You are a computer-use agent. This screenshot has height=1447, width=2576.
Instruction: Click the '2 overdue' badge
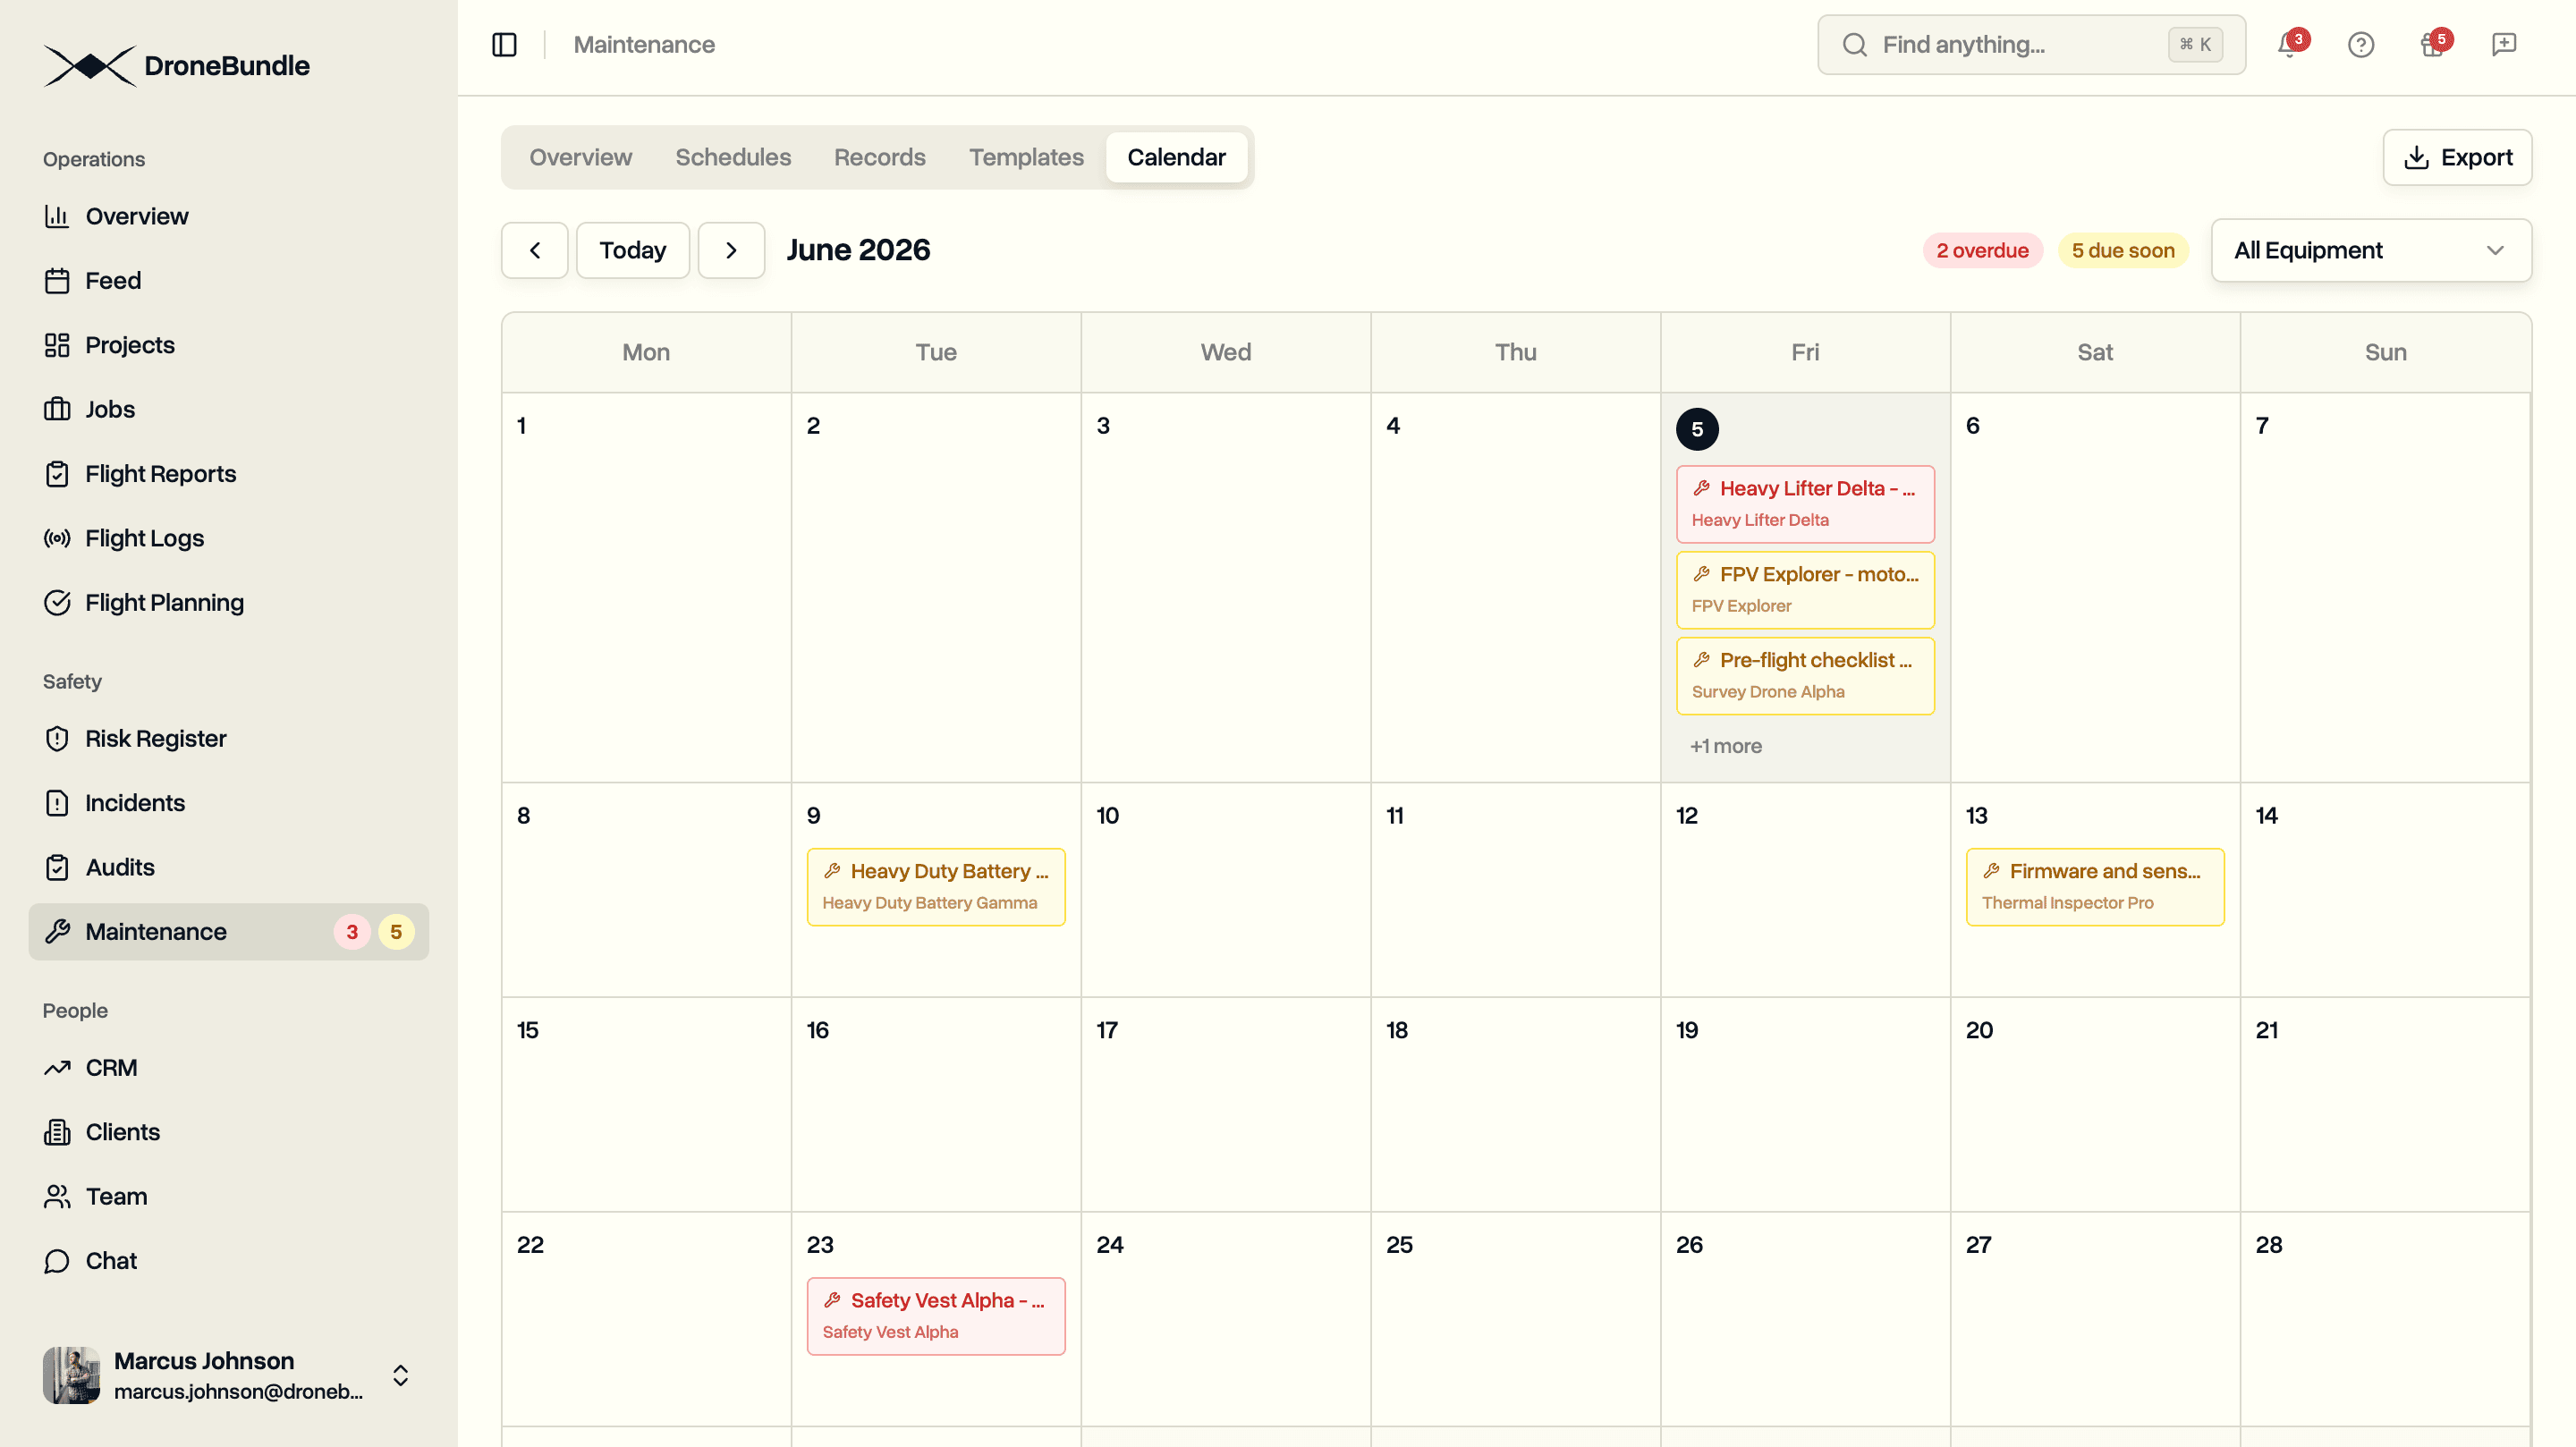(1982, 250)
